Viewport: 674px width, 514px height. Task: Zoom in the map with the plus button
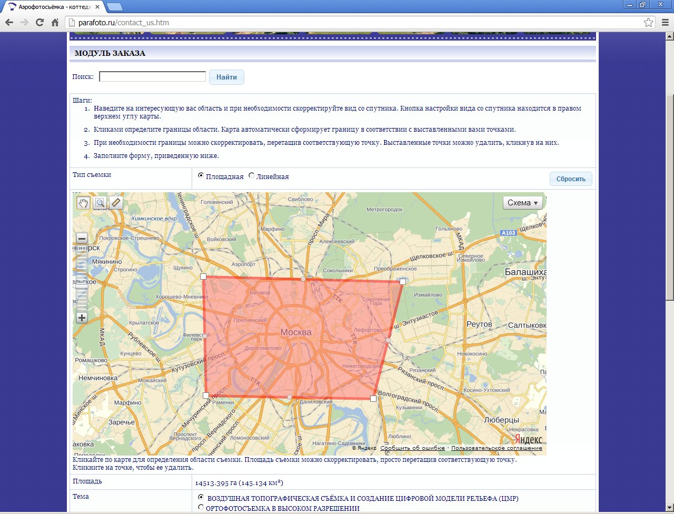pyautogui.click(x=82, y=318)
